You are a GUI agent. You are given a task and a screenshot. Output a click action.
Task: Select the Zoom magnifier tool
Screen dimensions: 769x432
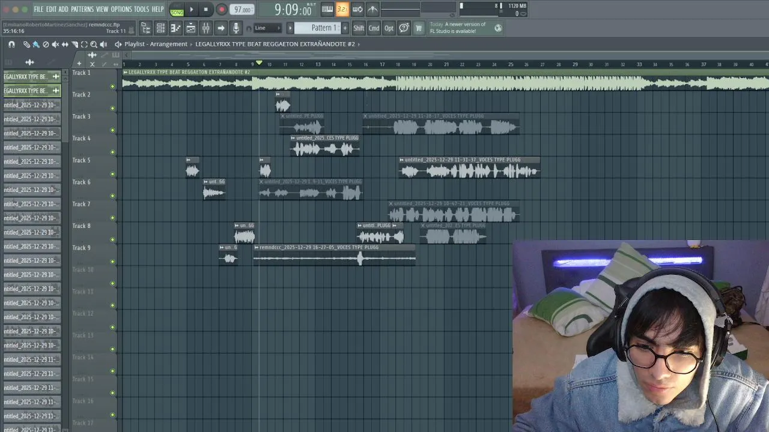tap(94, 44)
